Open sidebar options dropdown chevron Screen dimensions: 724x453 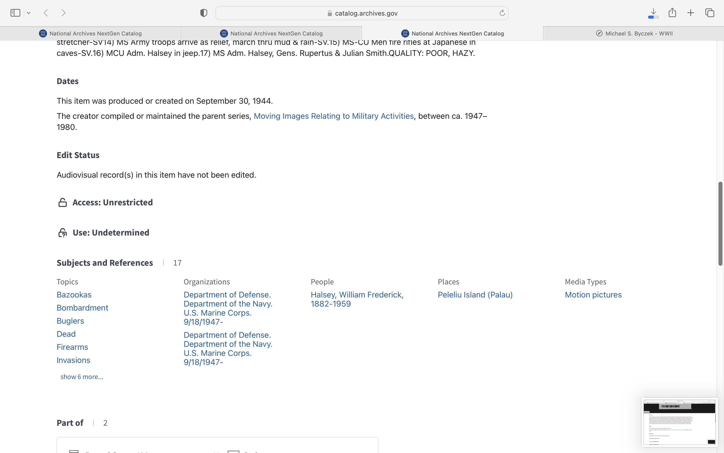coord(29,13)
